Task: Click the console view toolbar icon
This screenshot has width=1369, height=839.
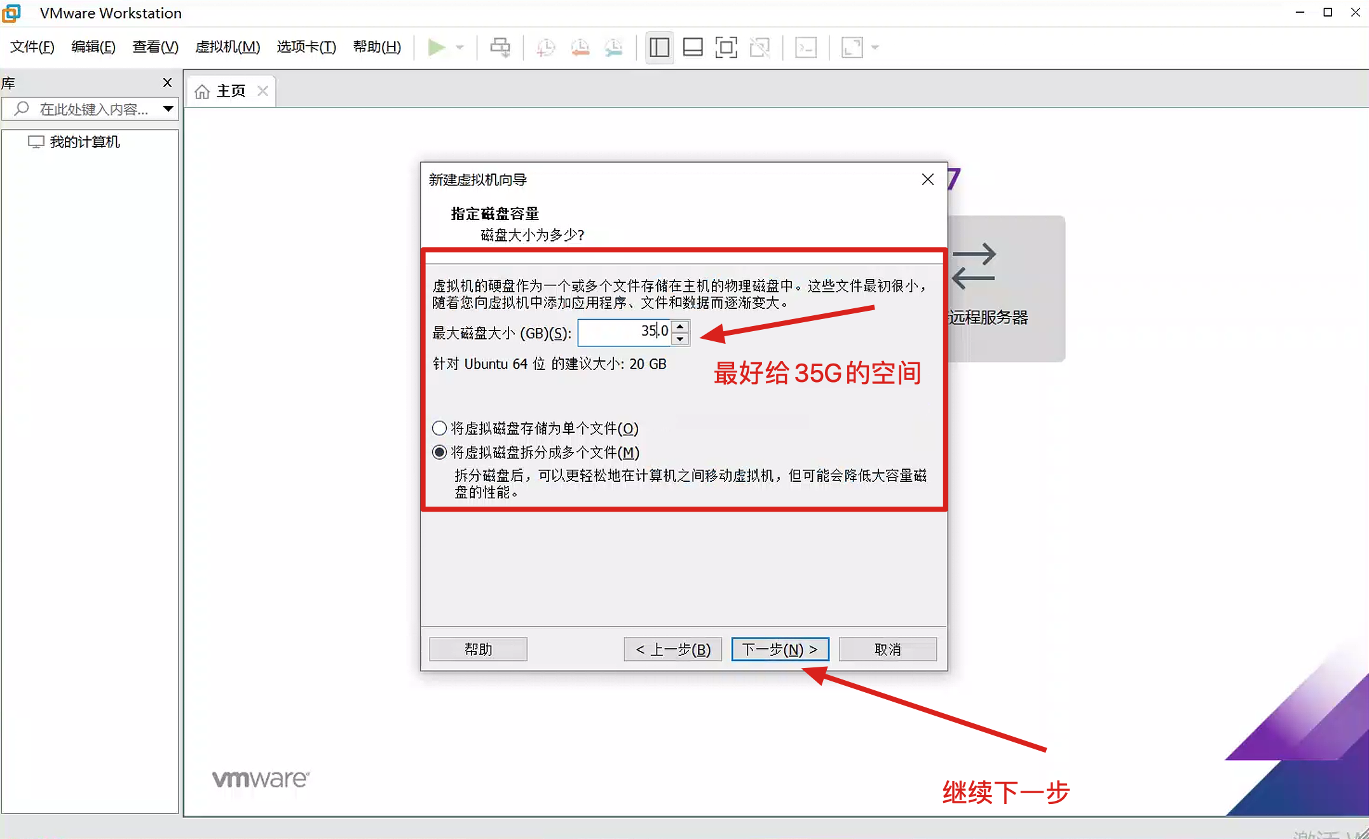Action: pos(806,47)
